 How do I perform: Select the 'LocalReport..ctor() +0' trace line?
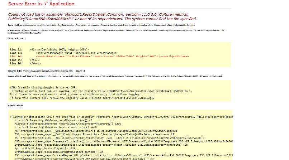53,121
